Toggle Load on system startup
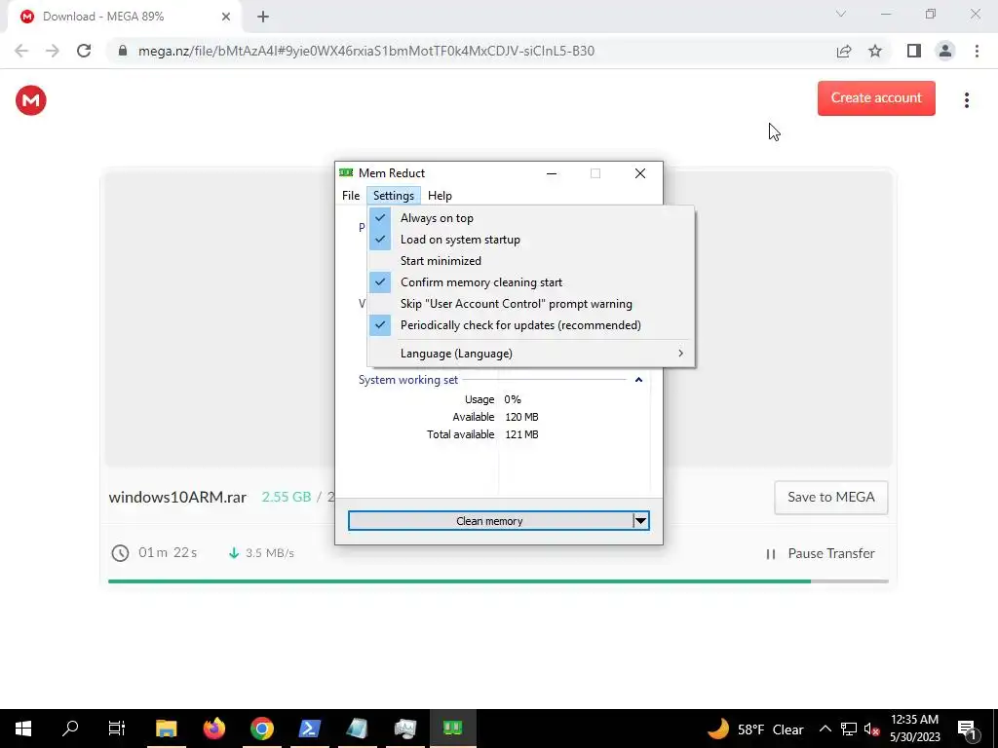The height and width of the screenshot is (748, 998). pyautogui.click(x=531, y=240)
